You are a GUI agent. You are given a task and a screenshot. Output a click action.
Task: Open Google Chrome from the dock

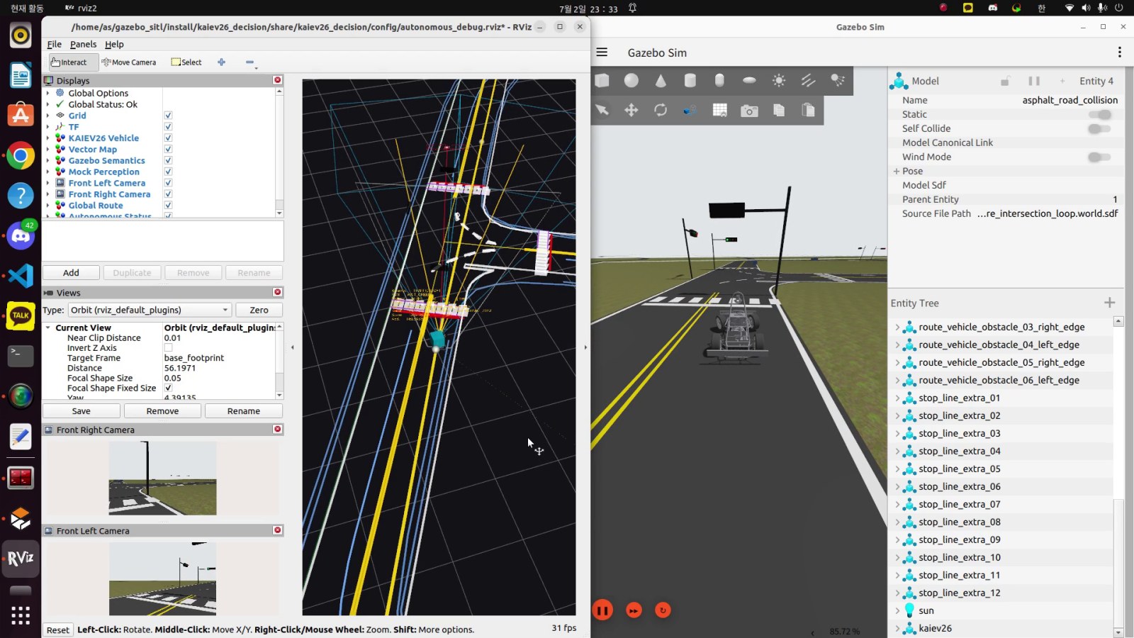(x=21, y=155)
